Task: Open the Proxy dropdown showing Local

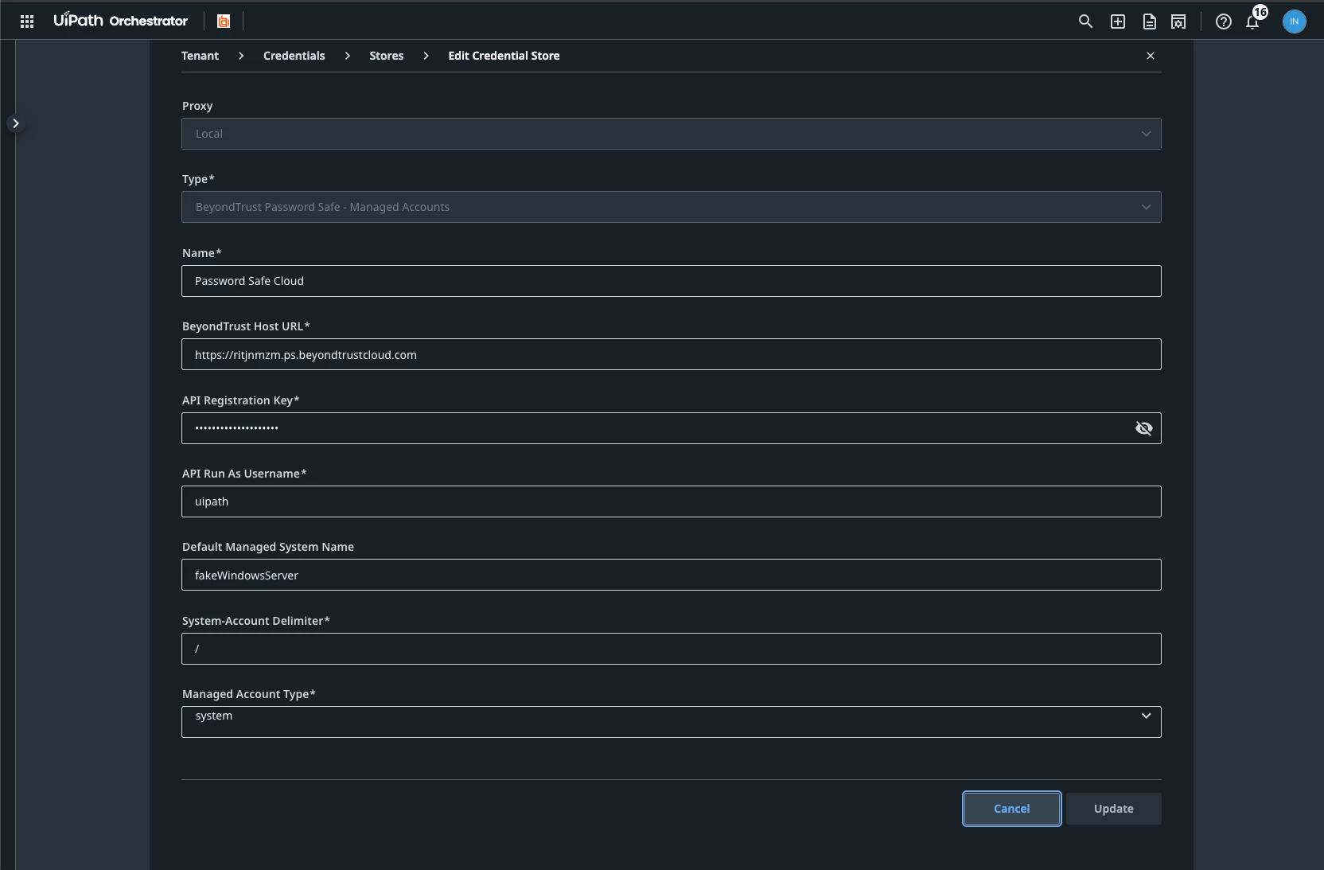Action: (x=672, y=134)
